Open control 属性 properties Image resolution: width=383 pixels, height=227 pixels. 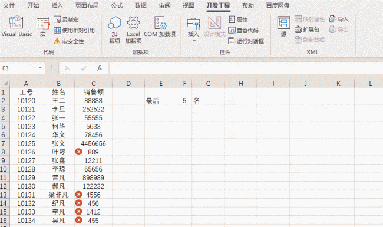238,19
